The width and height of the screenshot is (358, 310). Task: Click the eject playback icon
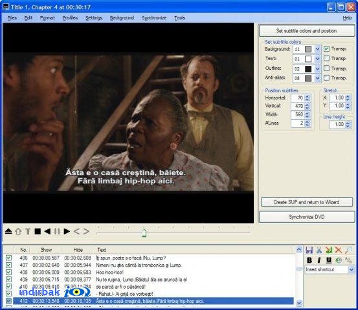pyautogui.click(x=8, y=231)
